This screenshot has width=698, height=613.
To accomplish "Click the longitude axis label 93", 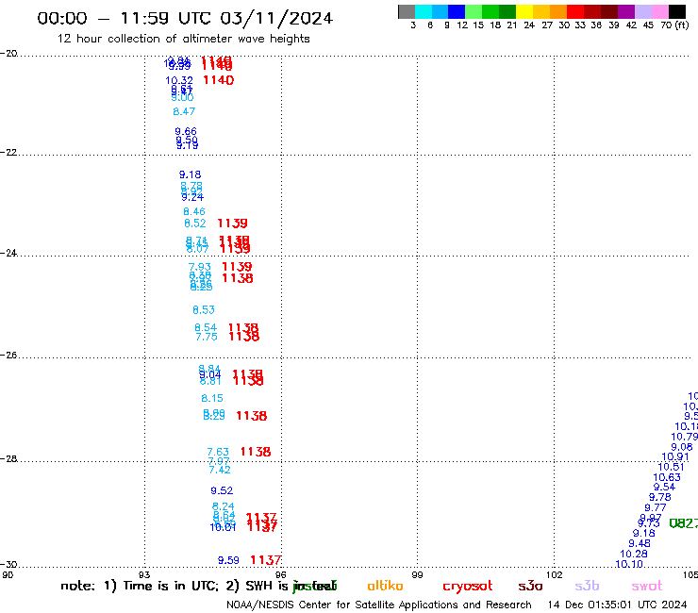I will tap(144, 574).
